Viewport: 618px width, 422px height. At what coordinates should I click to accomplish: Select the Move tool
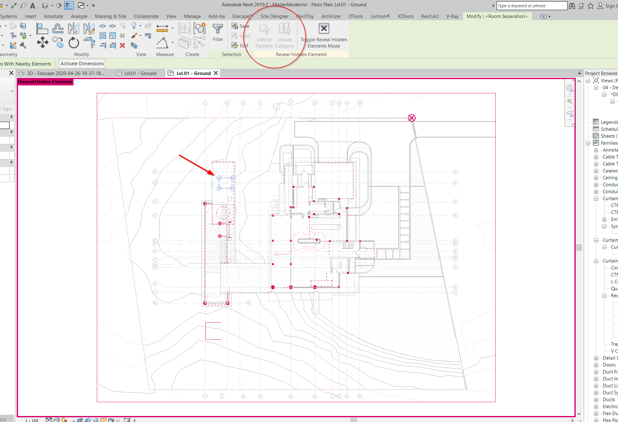pos(43,42)
